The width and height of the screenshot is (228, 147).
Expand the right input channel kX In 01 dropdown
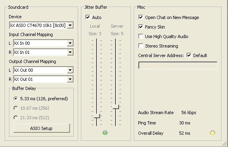click(43, 52)
